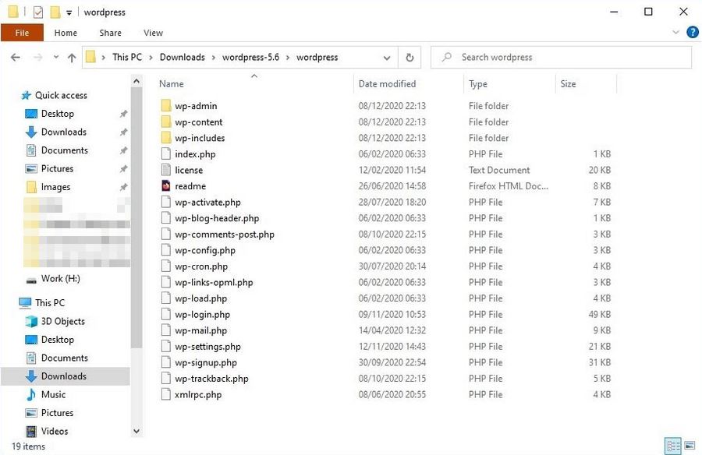
Task: Sort files by Type column
Action: 477,83
